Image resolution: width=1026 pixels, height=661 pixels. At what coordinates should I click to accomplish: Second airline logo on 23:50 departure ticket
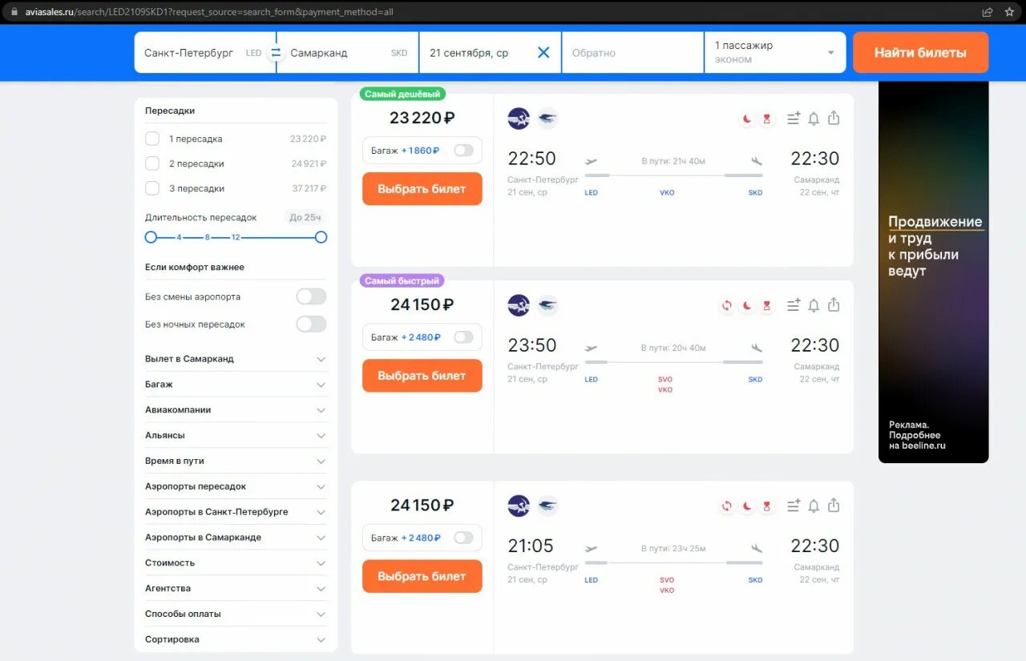(x=547, y=305)
